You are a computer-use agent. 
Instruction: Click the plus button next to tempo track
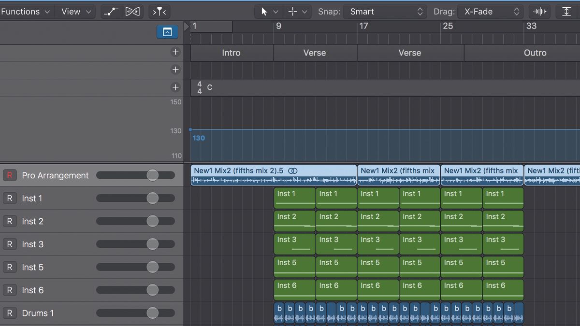point(175,87)
